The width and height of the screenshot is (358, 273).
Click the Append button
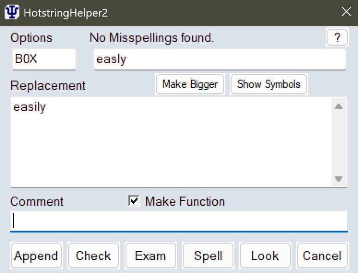pyautogui.click(x=36, y=256)
